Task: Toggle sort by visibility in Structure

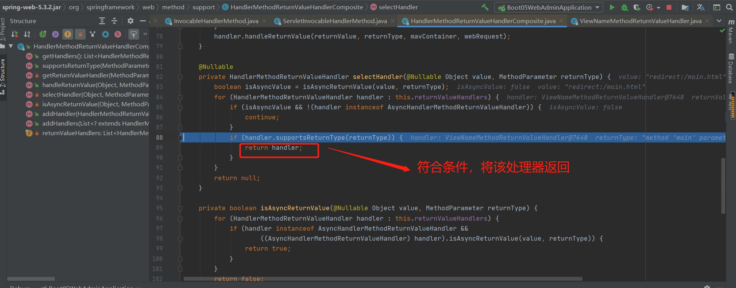Action: click(x=14, y=34)
